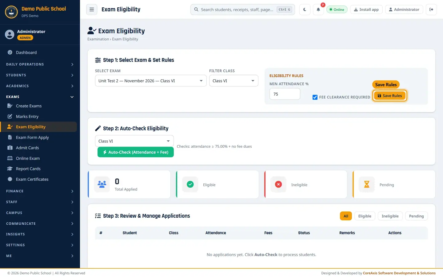Screen dimensions: 443x277
Task: Filter applications by Eligible status
Action: (365, 216)
